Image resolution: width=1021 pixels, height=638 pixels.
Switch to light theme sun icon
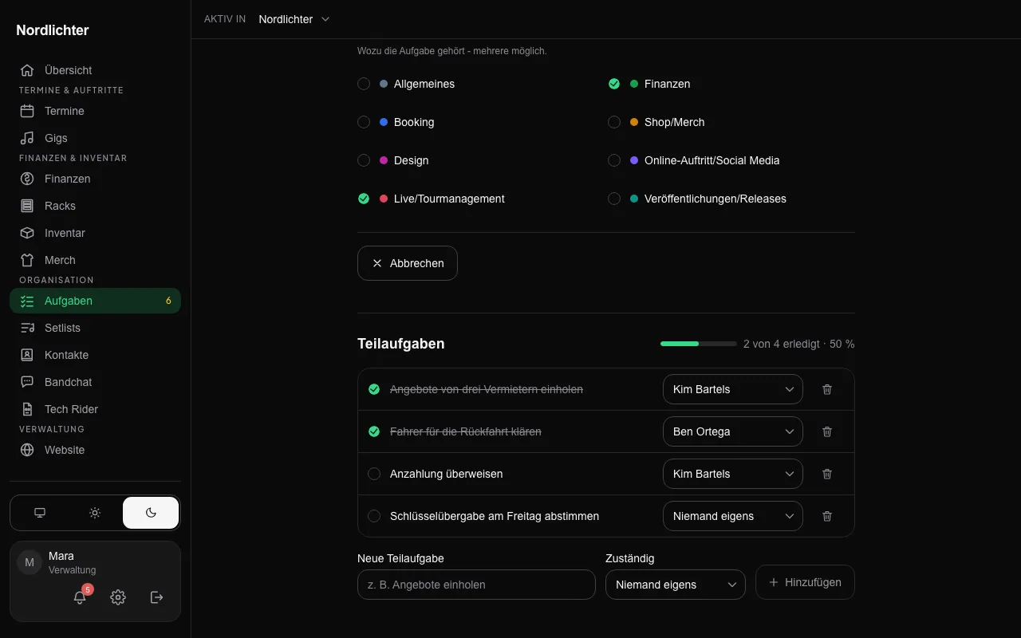click(x=95, y=513)
